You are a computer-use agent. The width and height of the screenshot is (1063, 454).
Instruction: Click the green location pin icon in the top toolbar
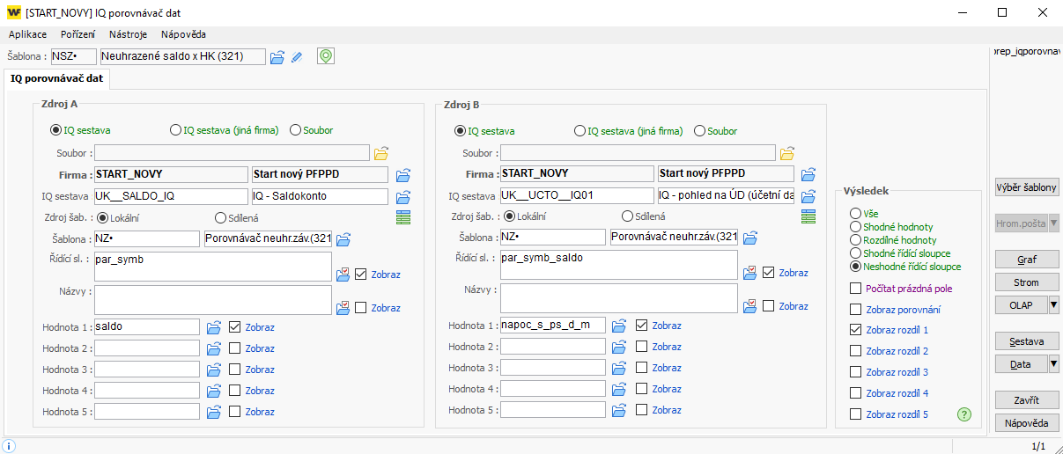pyautogui.click(x=326, y=56)
